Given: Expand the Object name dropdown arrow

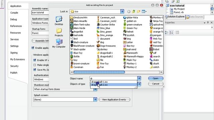Looking at the screenshot, I should tap(139, 78).
